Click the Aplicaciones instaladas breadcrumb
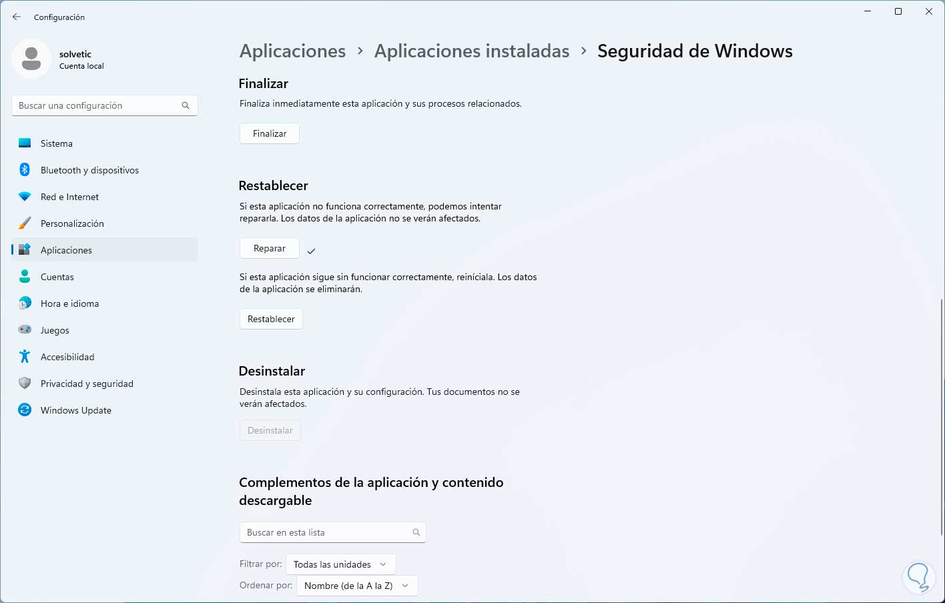The image size is (945, 603). [472, 51]
